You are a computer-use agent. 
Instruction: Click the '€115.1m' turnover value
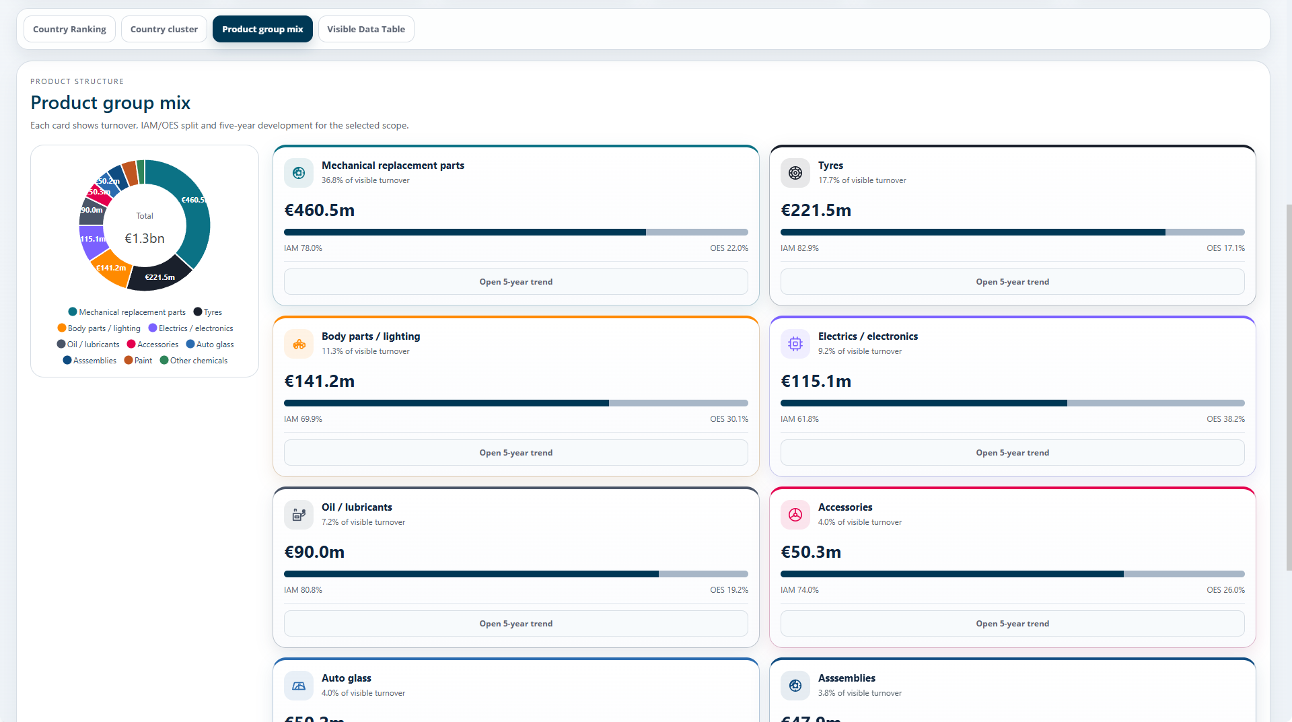(816, 381)
